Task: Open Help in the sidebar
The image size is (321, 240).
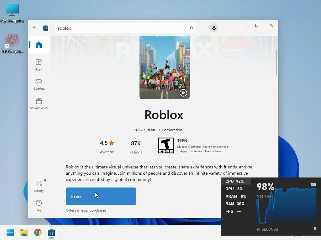Action: coord(39,206)
